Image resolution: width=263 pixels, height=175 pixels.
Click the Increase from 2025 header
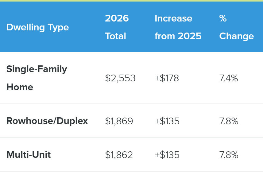tap(178, 27)
